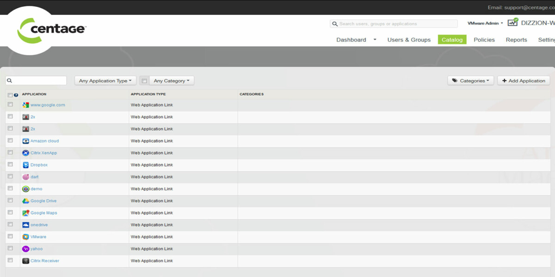Screen dimensions: 555x277
Task: Click the Google icon beside www.google.com
Action: (26, 105)
